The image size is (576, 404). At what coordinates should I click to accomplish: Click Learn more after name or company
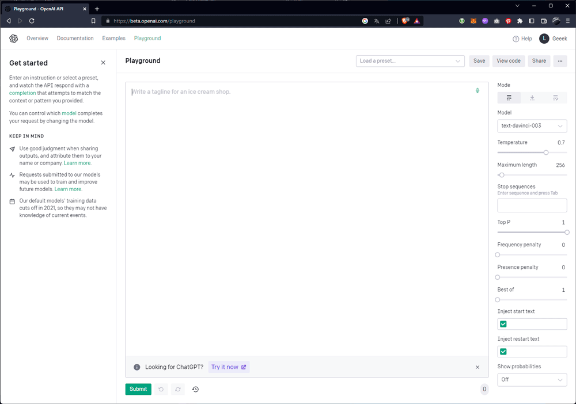click(x=78, y=163)
